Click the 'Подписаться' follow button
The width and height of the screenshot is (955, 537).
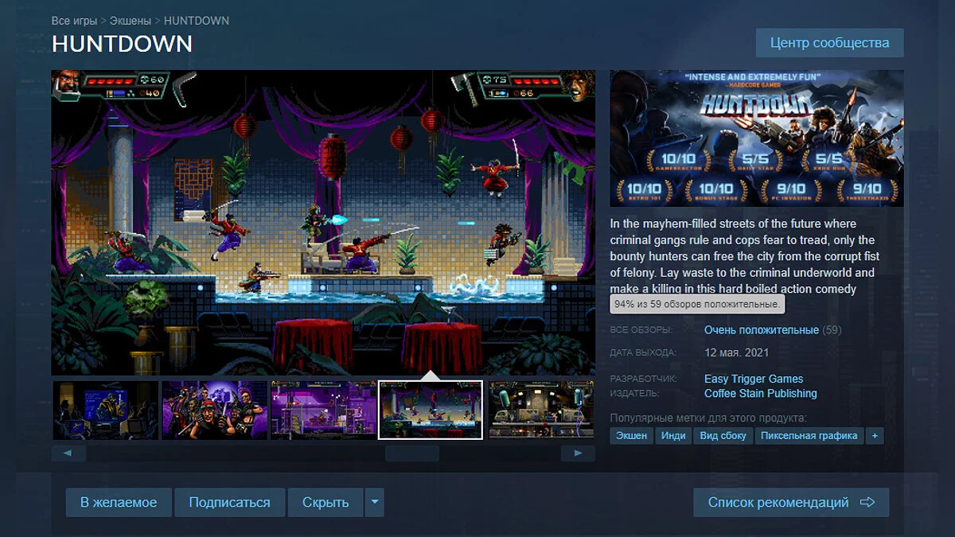coord(229,502)
